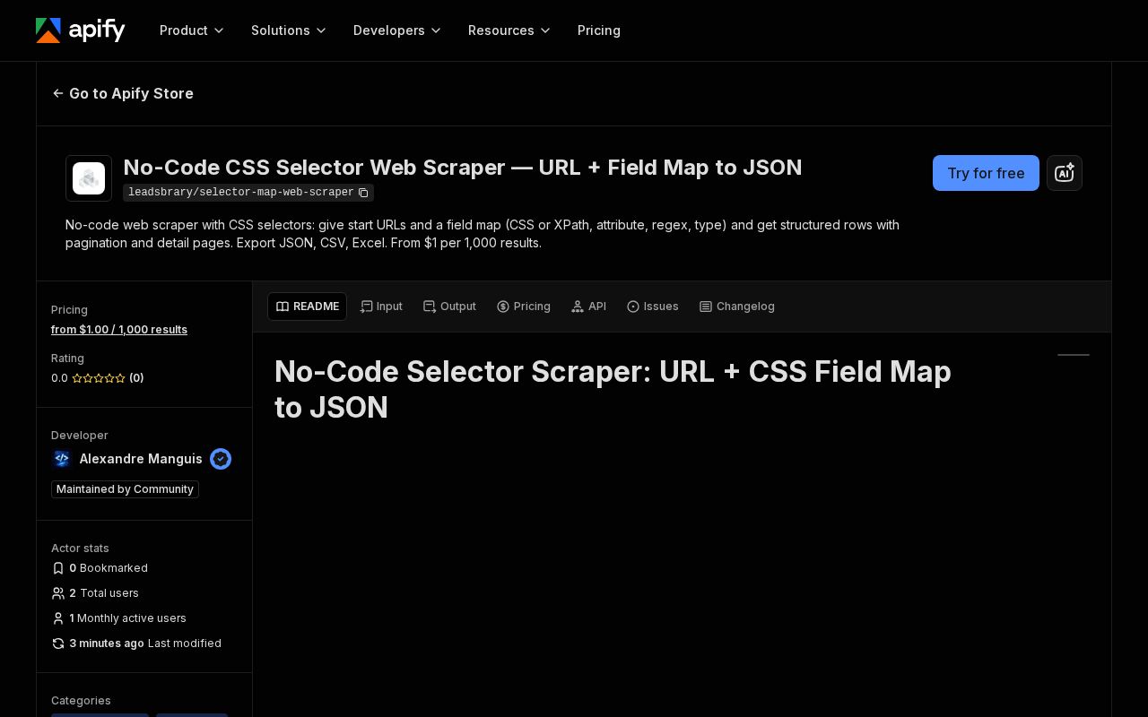This screenshot has height=717, width=1148.
Task: Click the README table-of-contents line marker
Action: pyautogui.click(x=1074, y=355)
